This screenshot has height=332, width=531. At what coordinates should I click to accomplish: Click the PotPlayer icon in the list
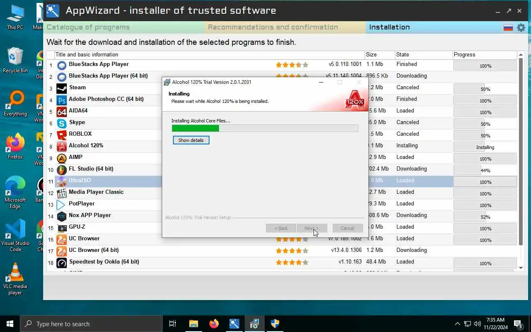click(x=61, y=205)
